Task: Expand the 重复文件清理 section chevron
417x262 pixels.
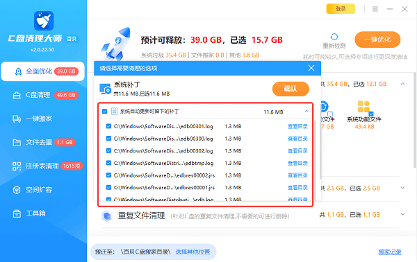Action: pyautogui.click(x=402, y=214)
